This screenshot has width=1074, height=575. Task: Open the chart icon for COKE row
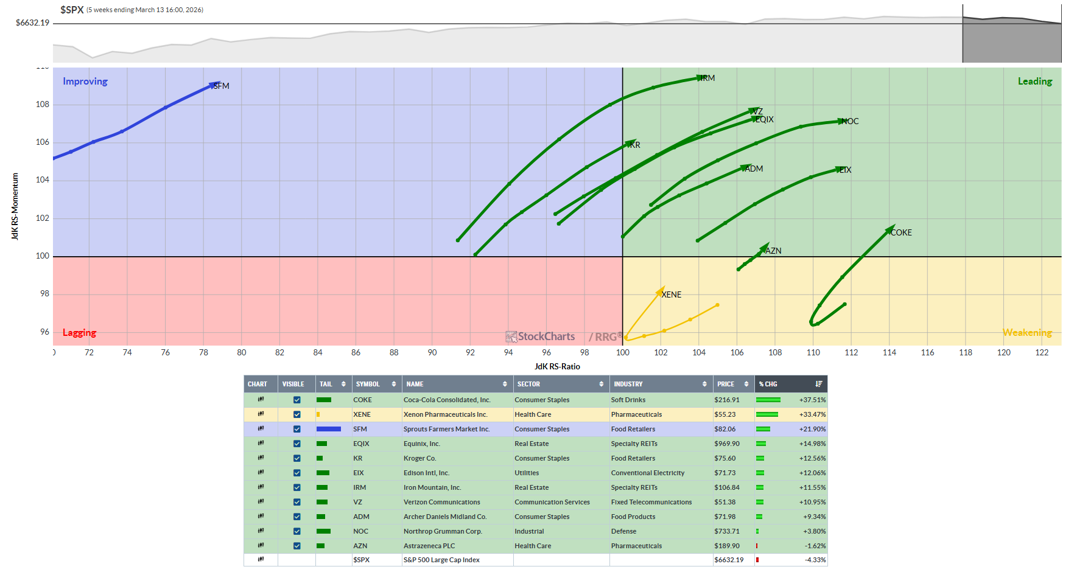(x=261, y=400)
